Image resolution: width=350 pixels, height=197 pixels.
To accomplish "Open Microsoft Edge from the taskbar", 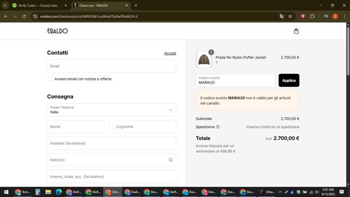I will [59, 192].
